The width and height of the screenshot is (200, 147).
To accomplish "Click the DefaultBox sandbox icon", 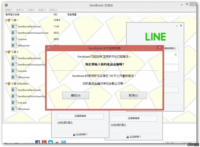I will 9,83.
